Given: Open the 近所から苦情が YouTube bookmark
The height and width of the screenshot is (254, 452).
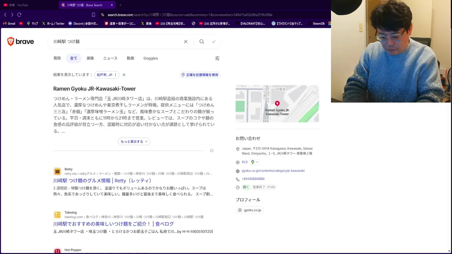Looking at the screenshot, I should tap(215, 24).
